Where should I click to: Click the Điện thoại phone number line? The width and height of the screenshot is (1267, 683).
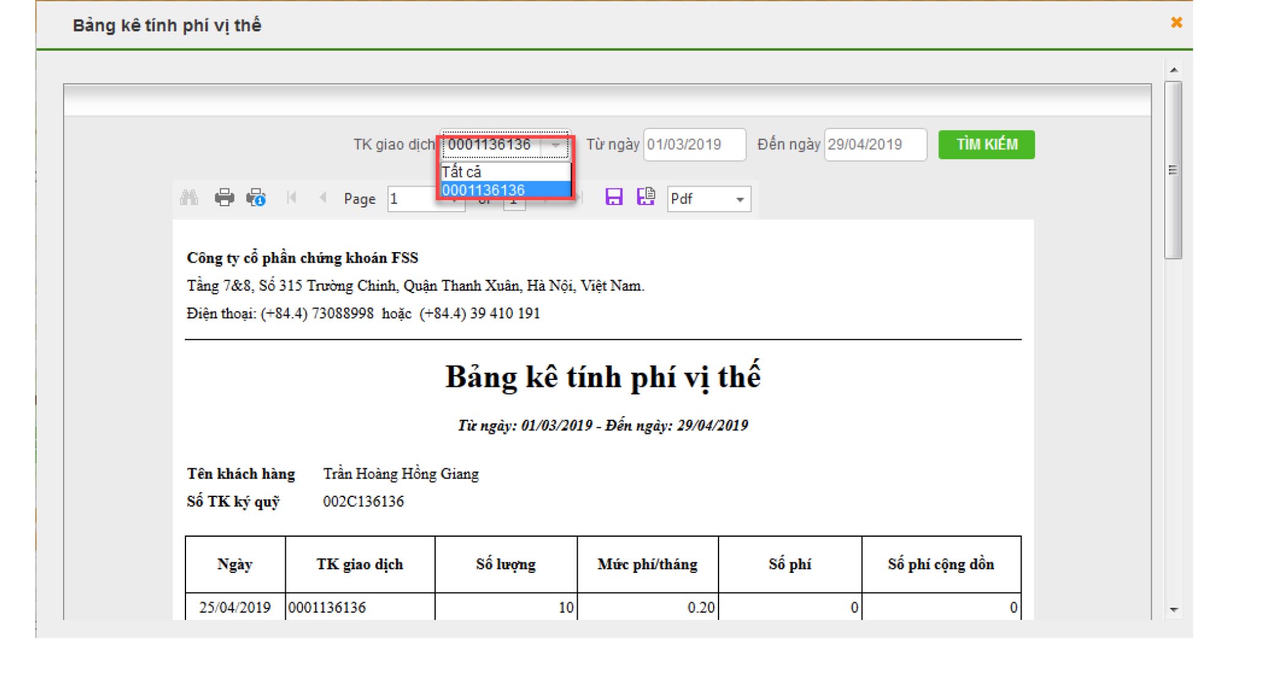364,313
